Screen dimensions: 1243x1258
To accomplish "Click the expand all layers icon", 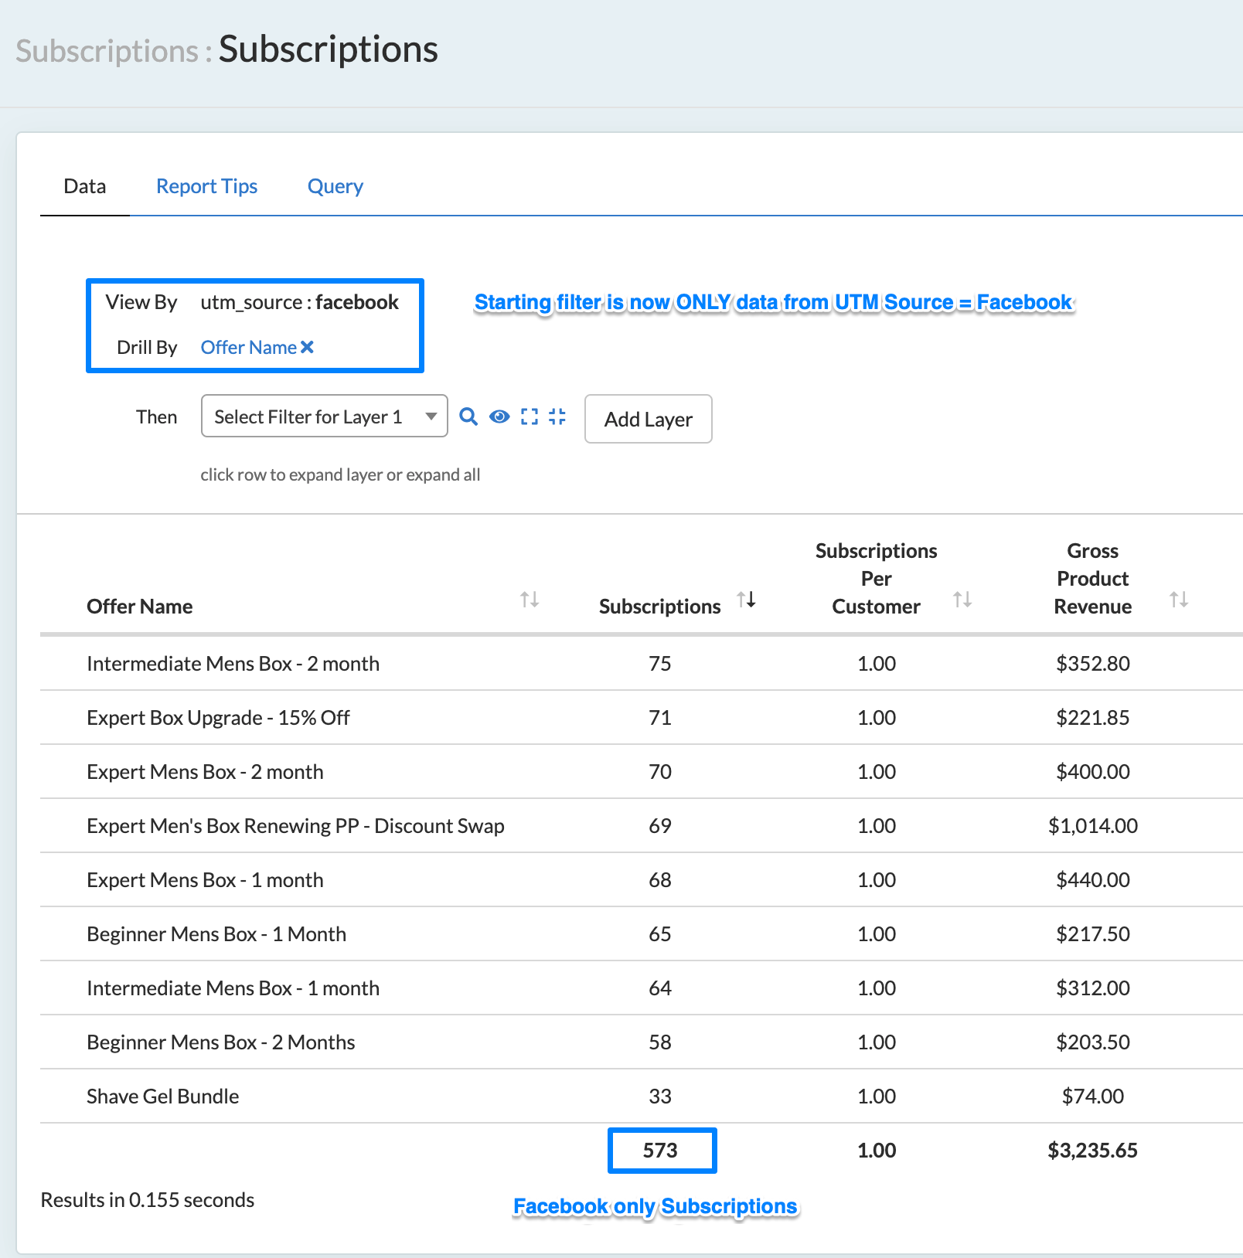I will tap(530, 417).
